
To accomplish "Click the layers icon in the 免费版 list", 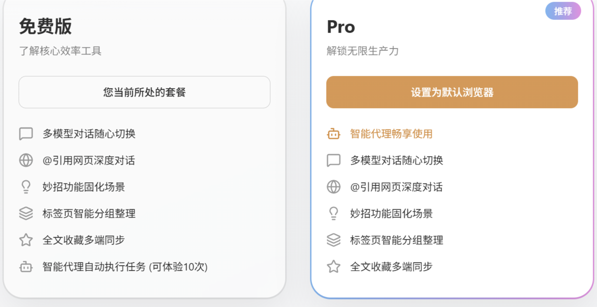I will click(26, 214).
